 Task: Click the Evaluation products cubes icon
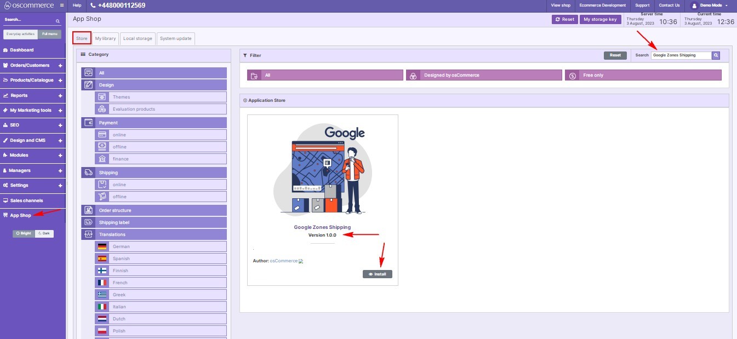[x=102, y=109]
